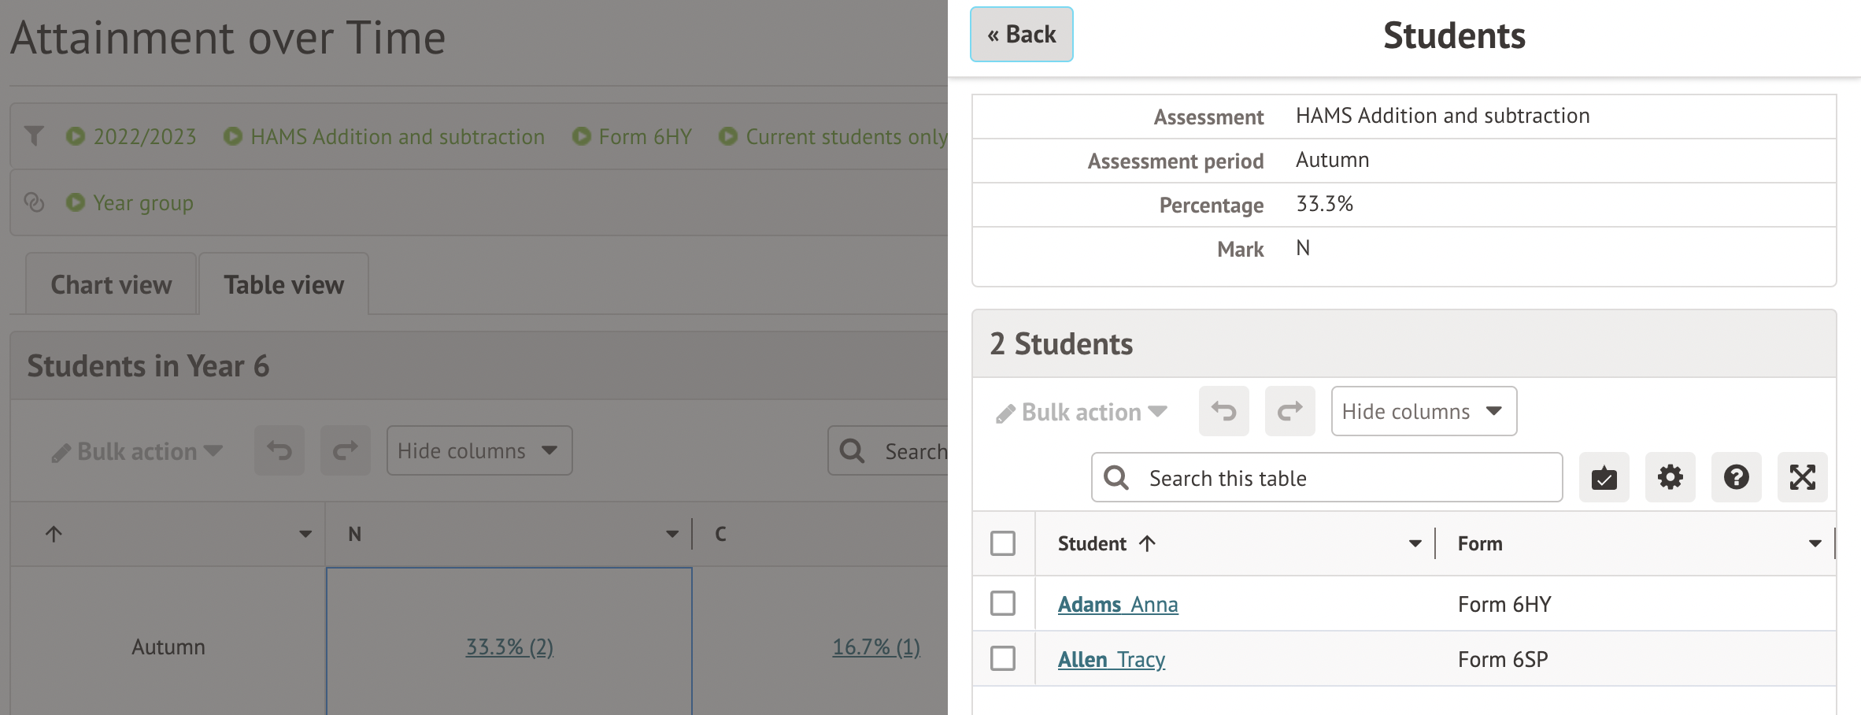
Task: Open the Adams Anna student link
Action: pyautogui.click(x=1118, y=605)
